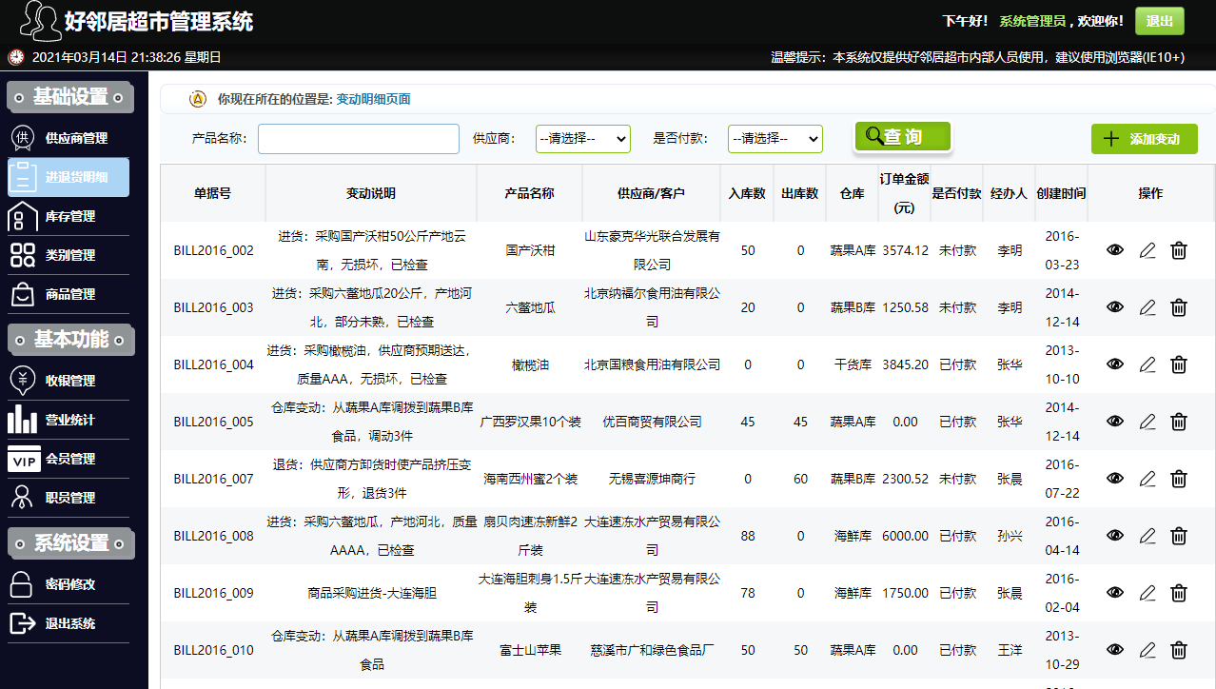The width and height of the screenshot is (1216, 689).
Task: Delete the BILL2016_004 record with the trash icon
Action: click(1179, 364)
